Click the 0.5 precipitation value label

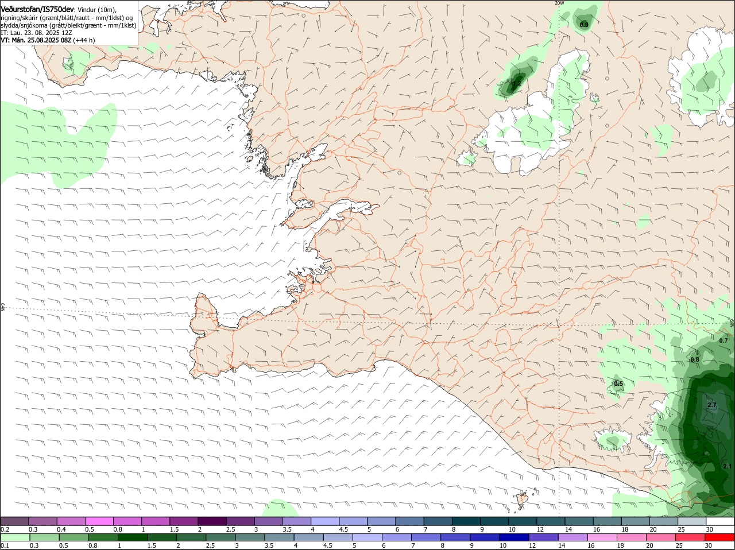coord(618,384)
